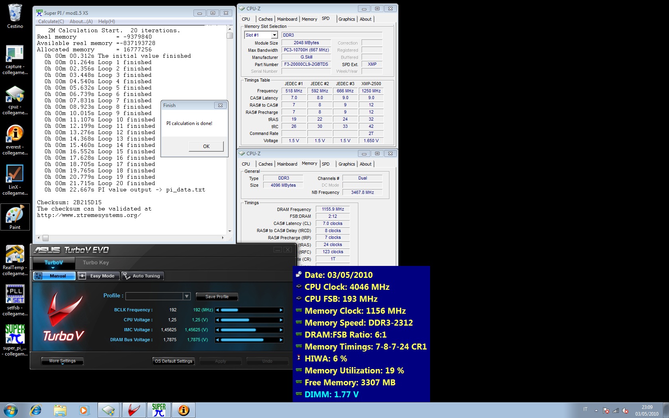
Task: Select the capture desktop shortcut
Action: 15,60
